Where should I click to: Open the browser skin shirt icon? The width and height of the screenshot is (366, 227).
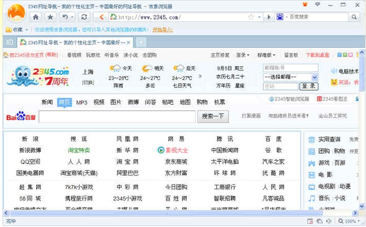pyautogui.click(x=305, y=4)
